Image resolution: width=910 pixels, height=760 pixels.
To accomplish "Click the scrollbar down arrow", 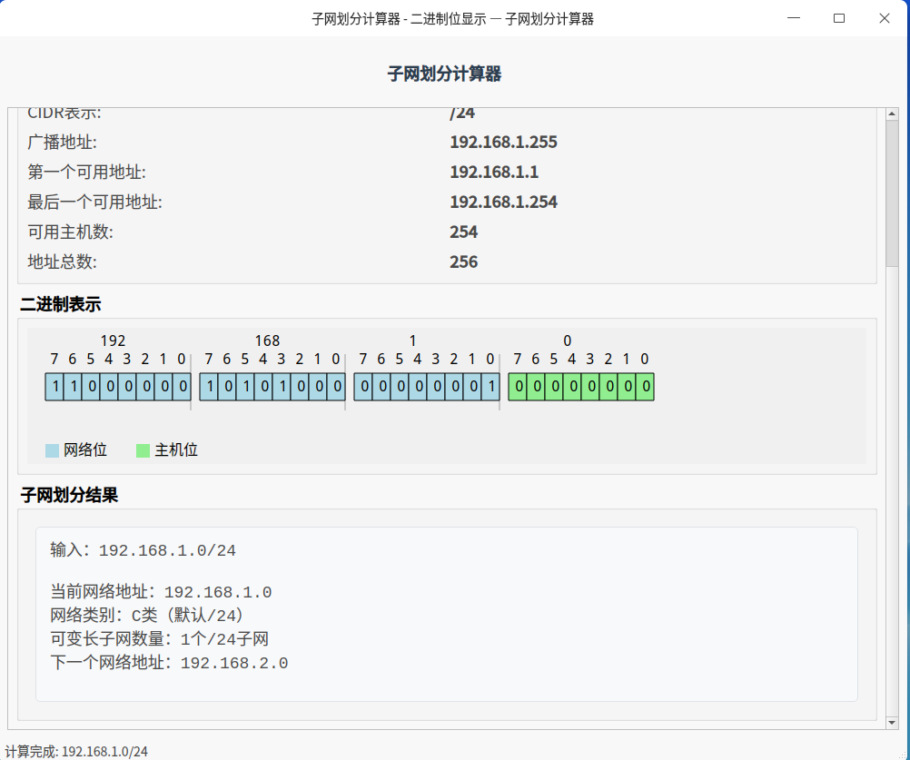I will pos(892,722).
